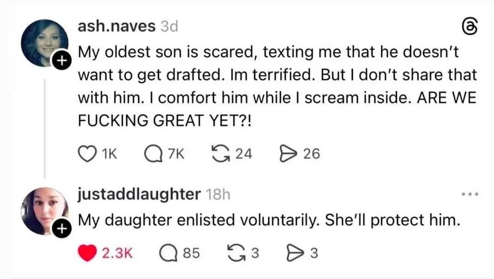Screen dimensions: 494x279
Task: Click the 3d timestamp on the post
Action: 169,26
